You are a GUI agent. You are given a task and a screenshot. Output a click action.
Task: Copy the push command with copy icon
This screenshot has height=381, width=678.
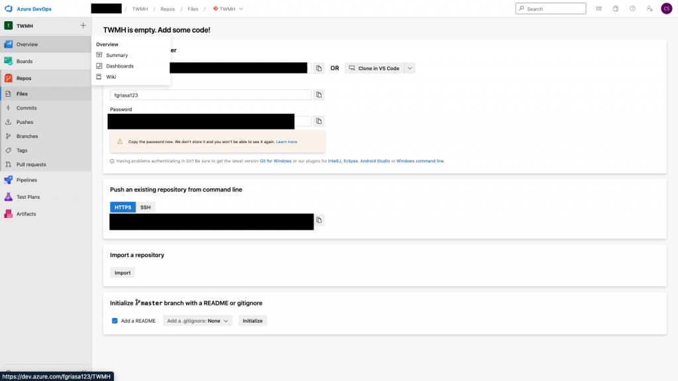(x=319, y=220)
